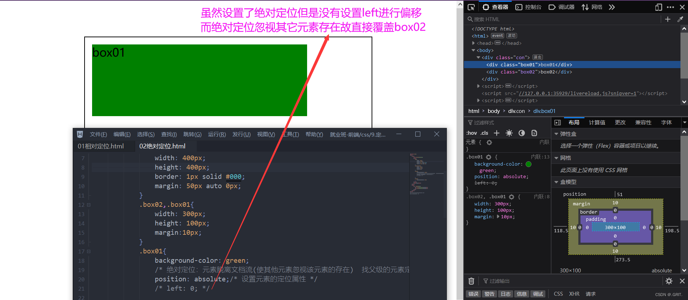
Task: Toggle dark color scheme simulation
Action: tap(522, 133)
